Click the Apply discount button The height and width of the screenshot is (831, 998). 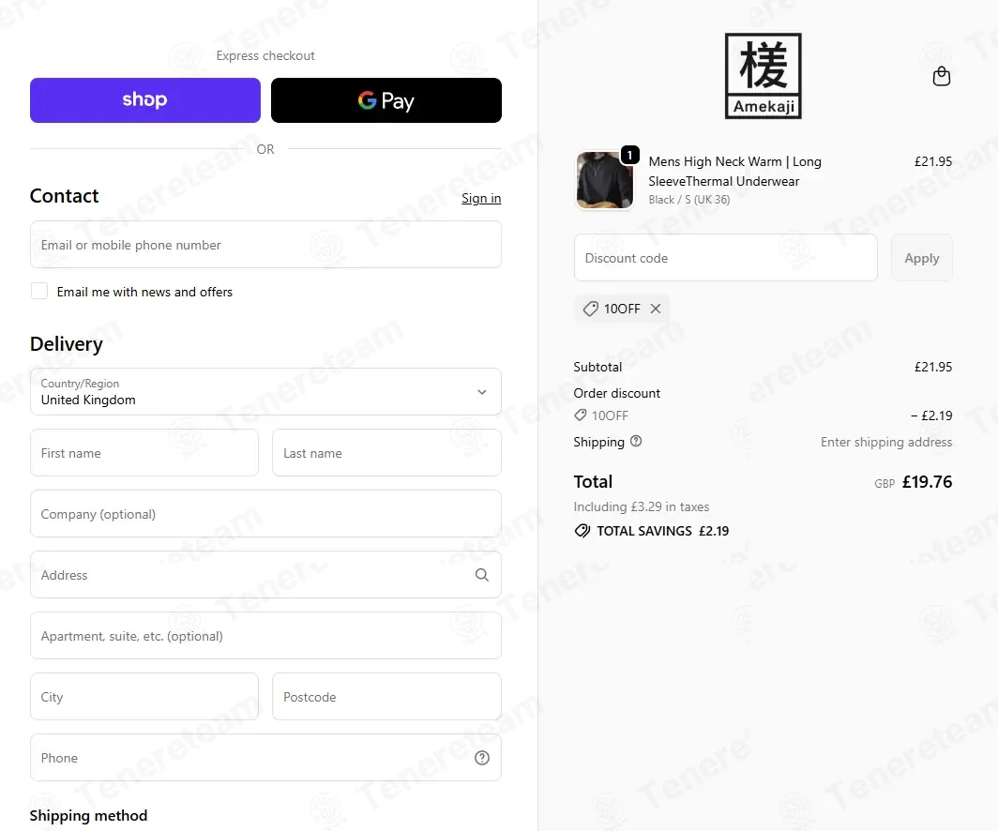pyautogui.click(x=922, y=258)
